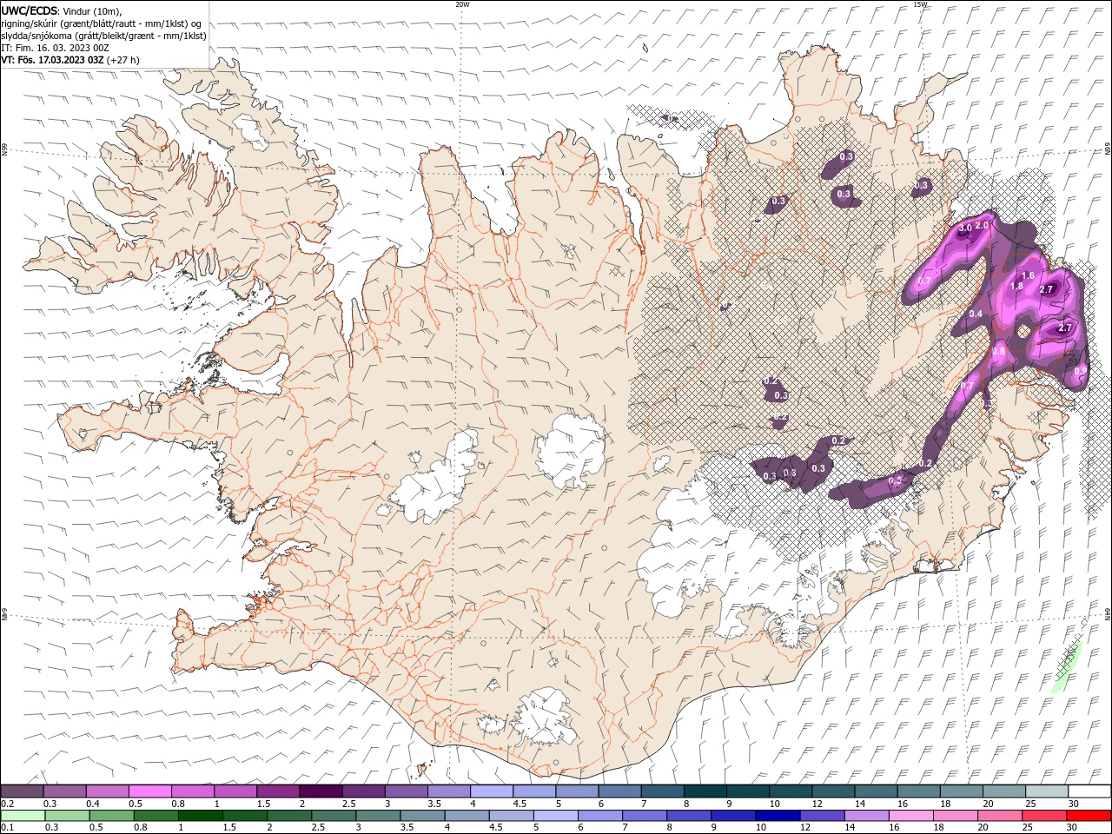Screen dimensions: 1112x834
Task: Select the dark teal 8–9 snow legend swatch
Action: (x=705, y=791)
